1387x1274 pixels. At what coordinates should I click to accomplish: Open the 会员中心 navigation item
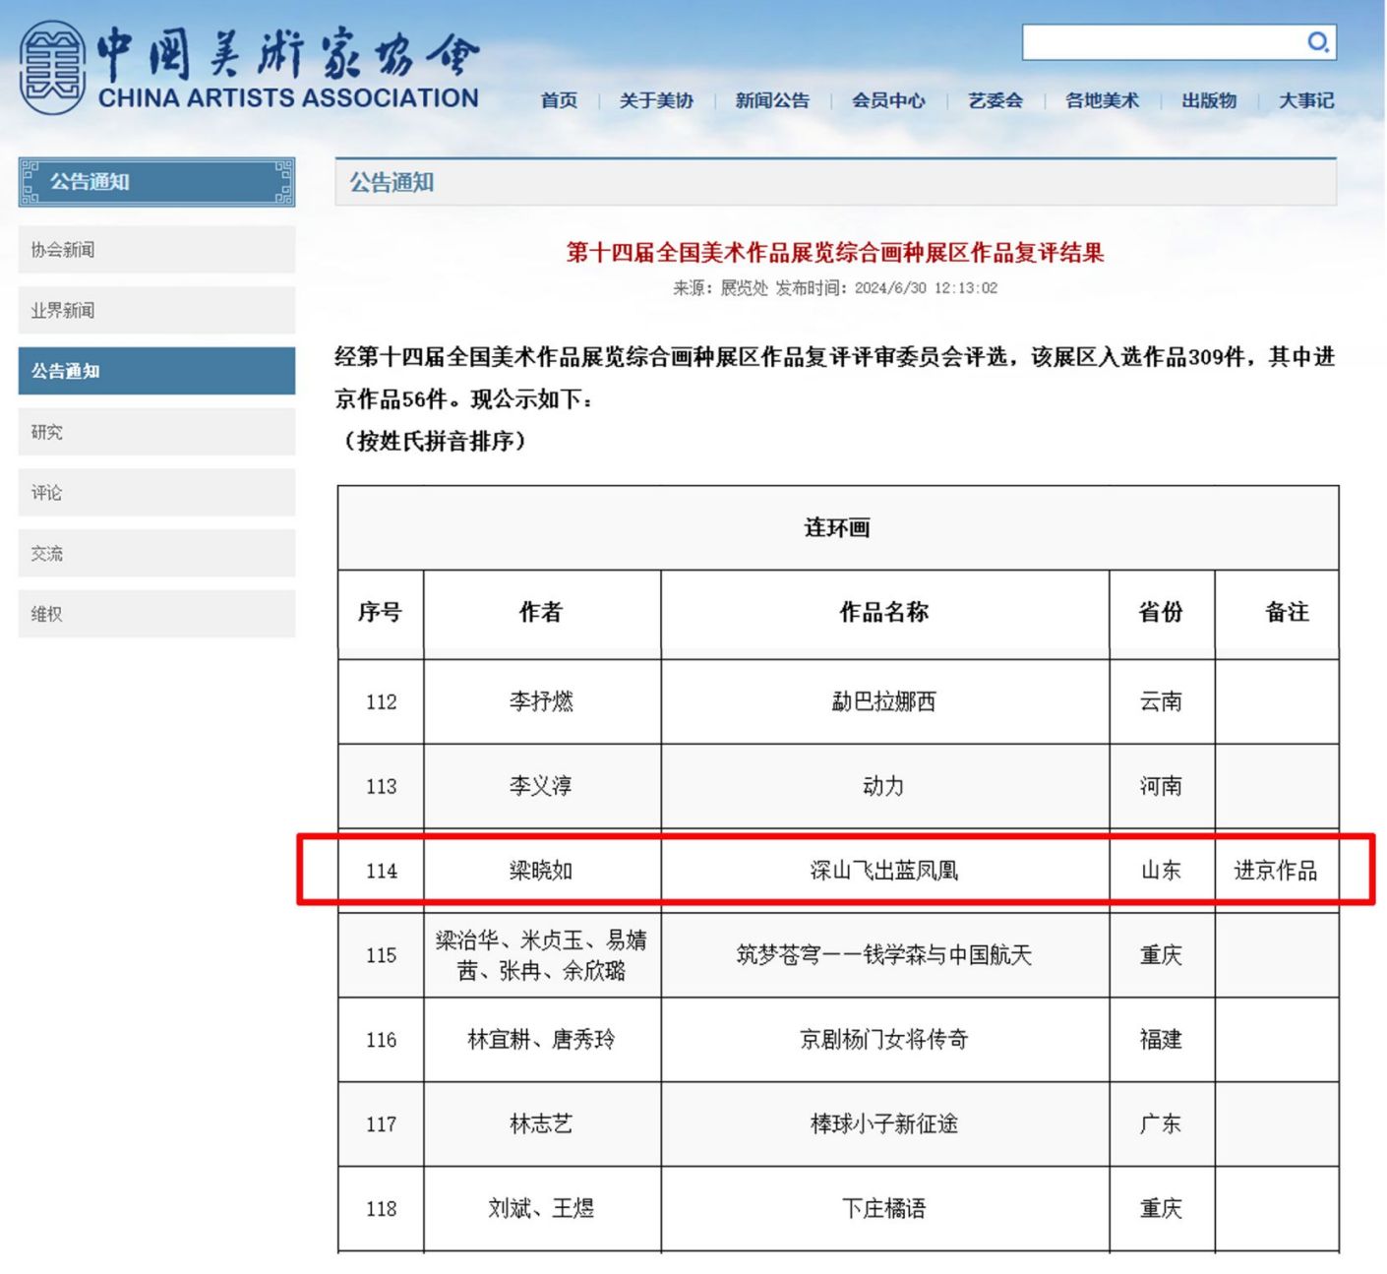click(888, 100)
